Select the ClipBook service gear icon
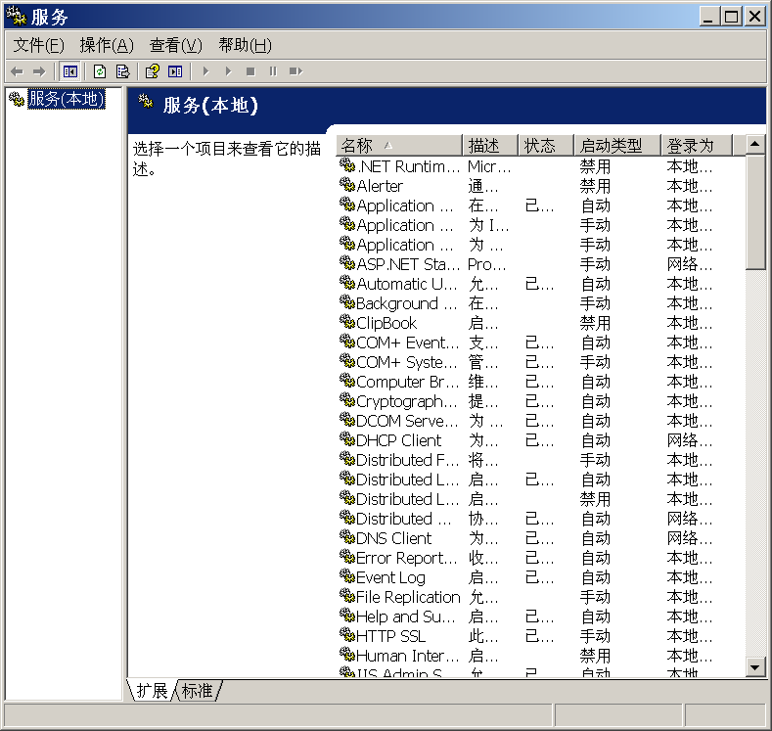Image resolution: width=772 pixels, height=731 pixels. [347, 322]
